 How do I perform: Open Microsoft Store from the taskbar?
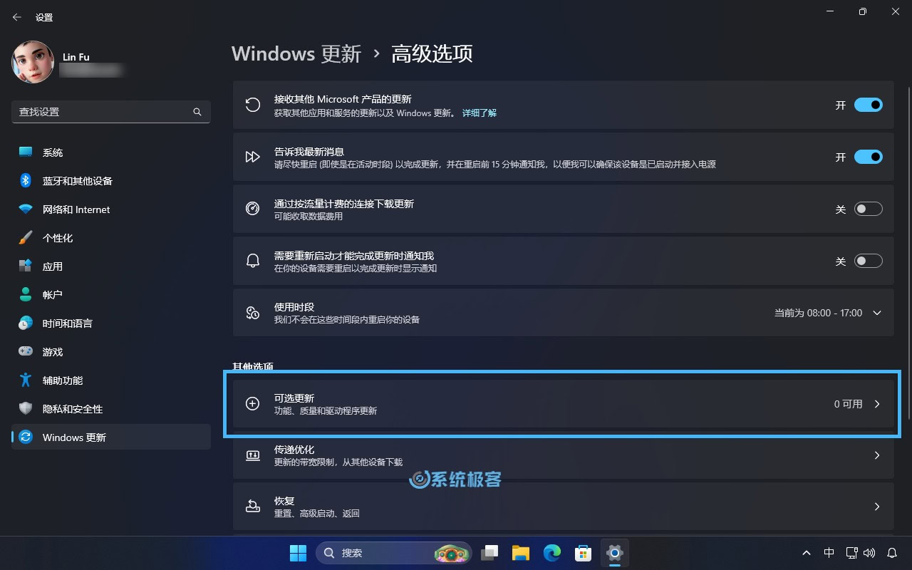[x=584, y=553]
